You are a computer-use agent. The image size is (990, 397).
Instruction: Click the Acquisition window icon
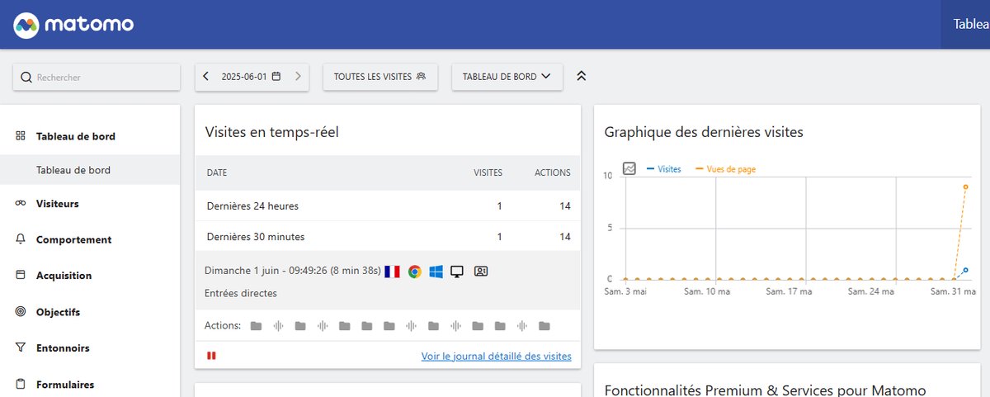click(x=21, y=276)
